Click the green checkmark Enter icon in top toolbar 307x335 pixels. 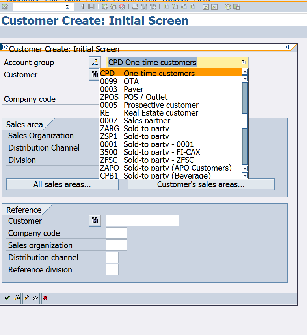pyautogui.click(x=5, y=7)
